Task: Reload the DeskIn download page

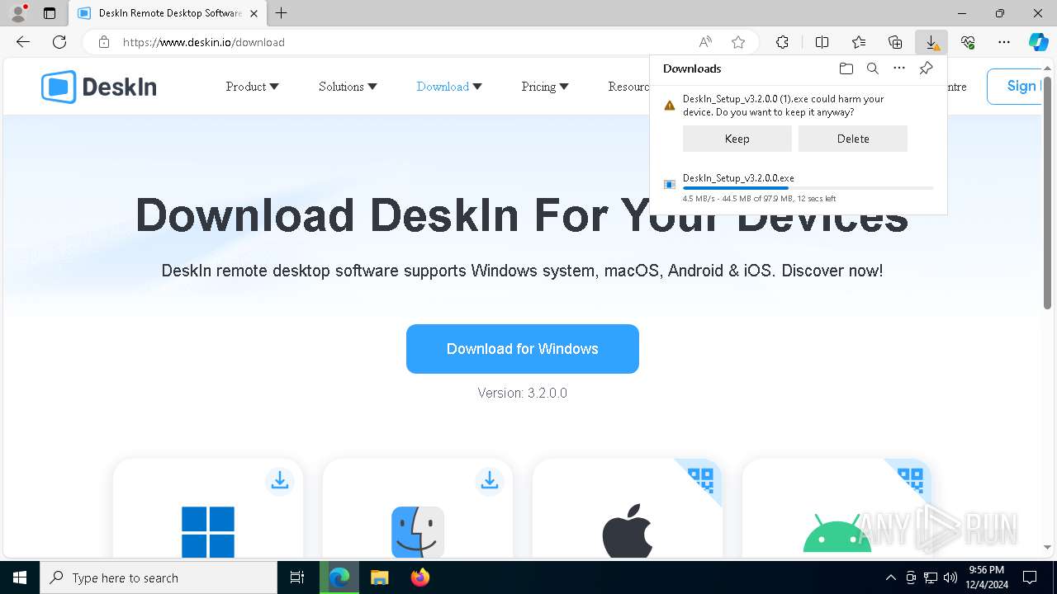Action: pyautogui.click(x=59, y=42)
